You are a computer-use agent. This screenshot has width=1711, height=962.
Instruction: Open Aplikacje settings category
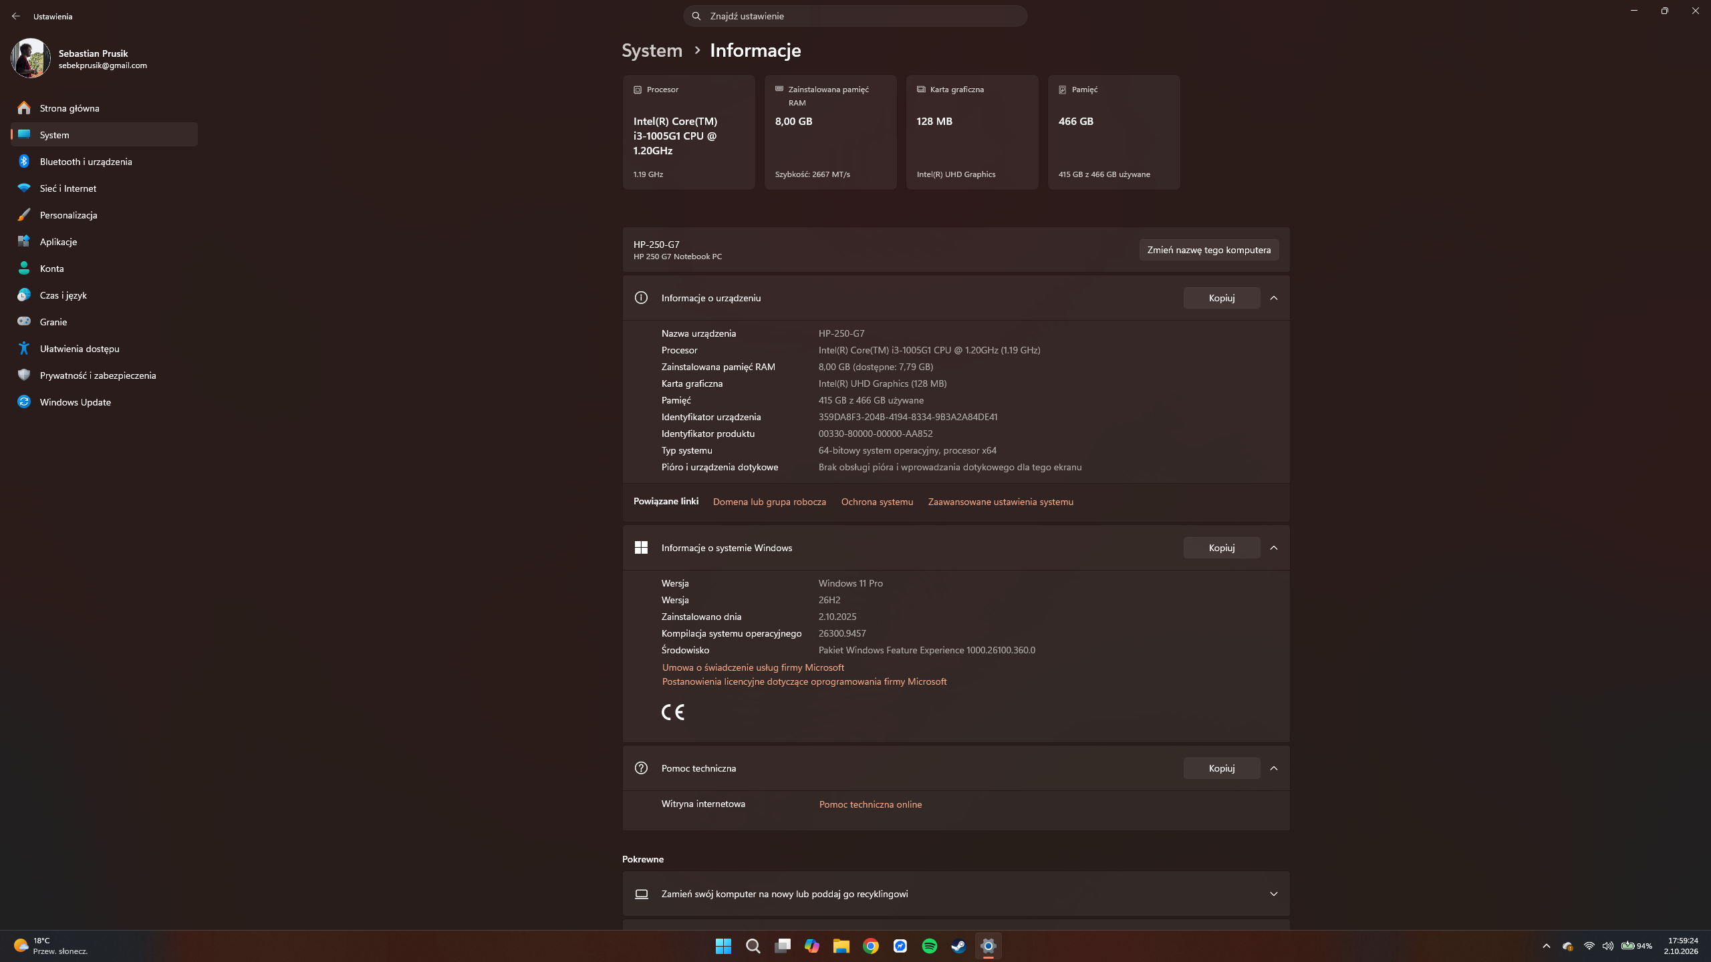pos(104,242)
